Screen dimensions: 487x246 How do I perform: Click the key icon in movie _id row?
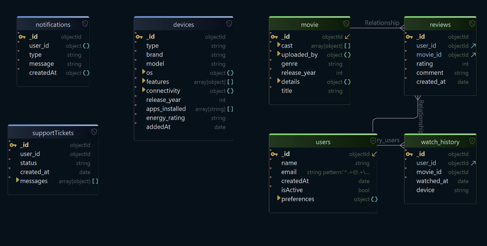(274, 37)
